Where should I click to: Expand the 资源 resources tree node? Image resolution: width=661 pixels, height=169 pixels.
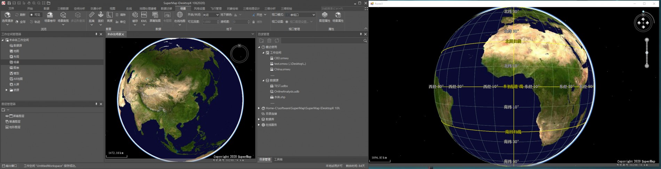pyautogui.click(x=7, y=90)
